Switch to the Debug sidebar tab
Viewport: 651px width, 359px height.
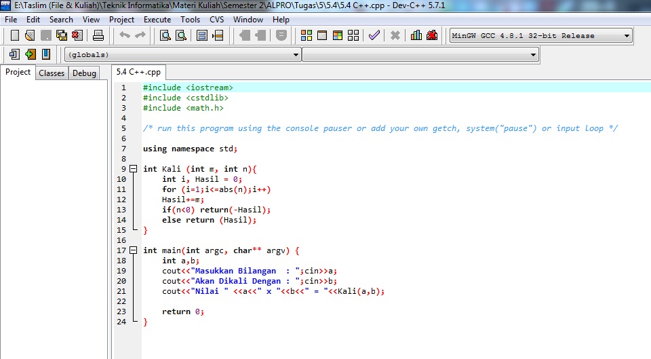(84, 73)
